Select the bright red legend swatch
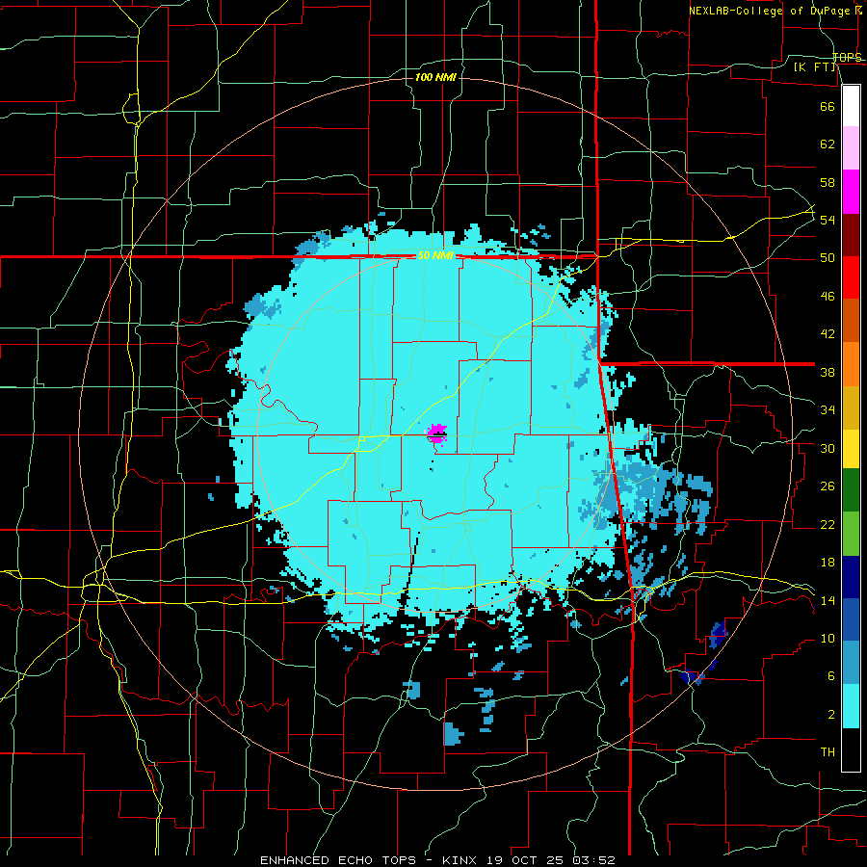The image size is (867, 867). coord(851,277)
